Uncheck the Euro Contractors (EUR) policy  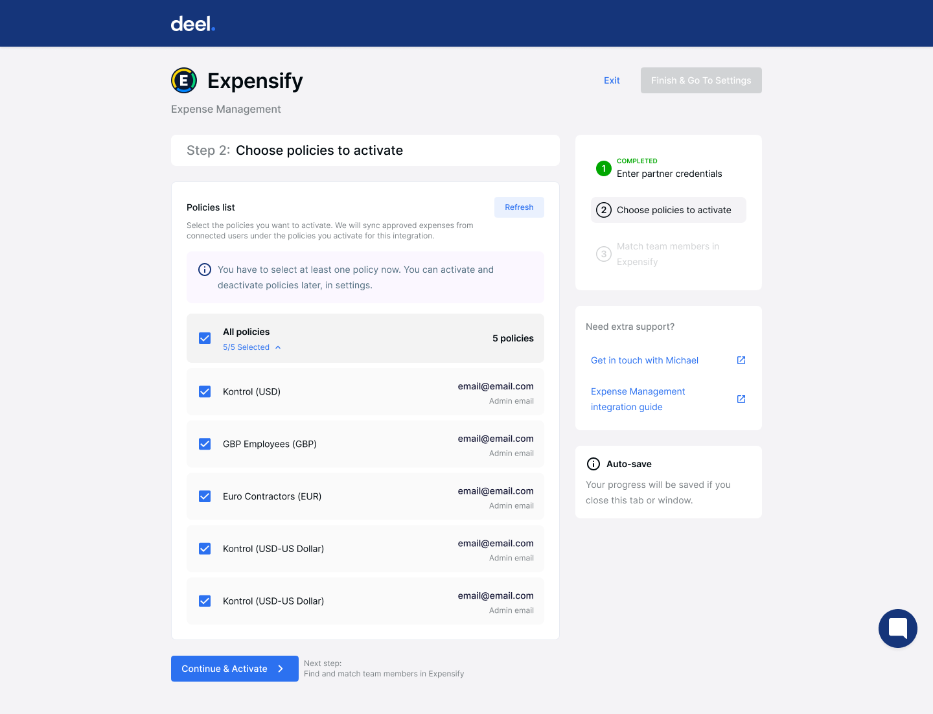(x=205, y=496)
